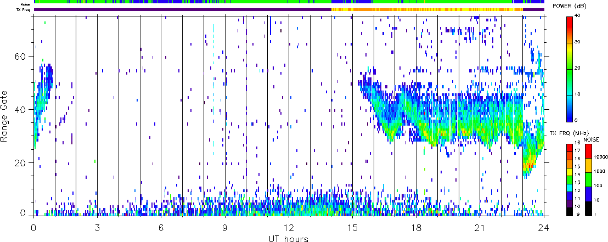Click the 16 MHz label on TX FRQ scale

[578, 159]
